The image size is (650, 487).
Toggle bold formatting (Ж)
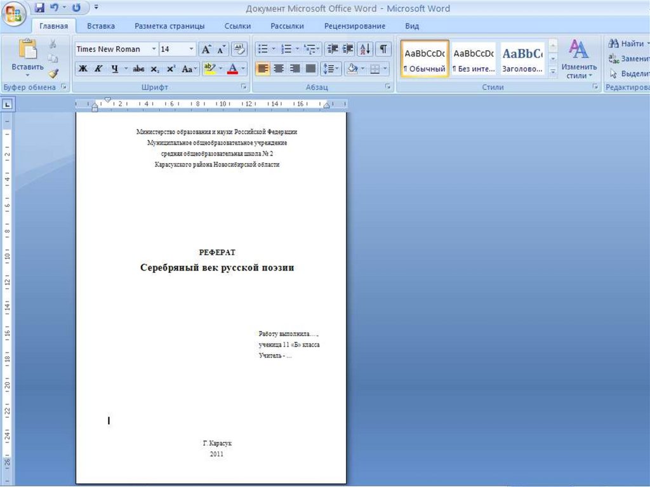[83, 69]
